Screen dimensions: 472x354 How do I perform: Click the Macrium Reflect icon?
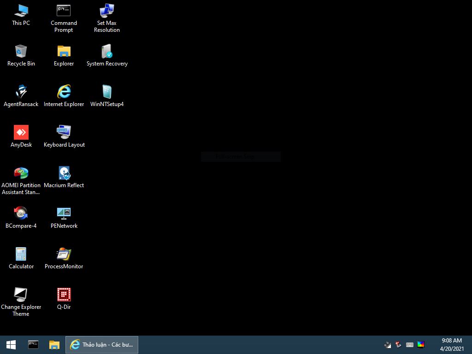(64, 177)
